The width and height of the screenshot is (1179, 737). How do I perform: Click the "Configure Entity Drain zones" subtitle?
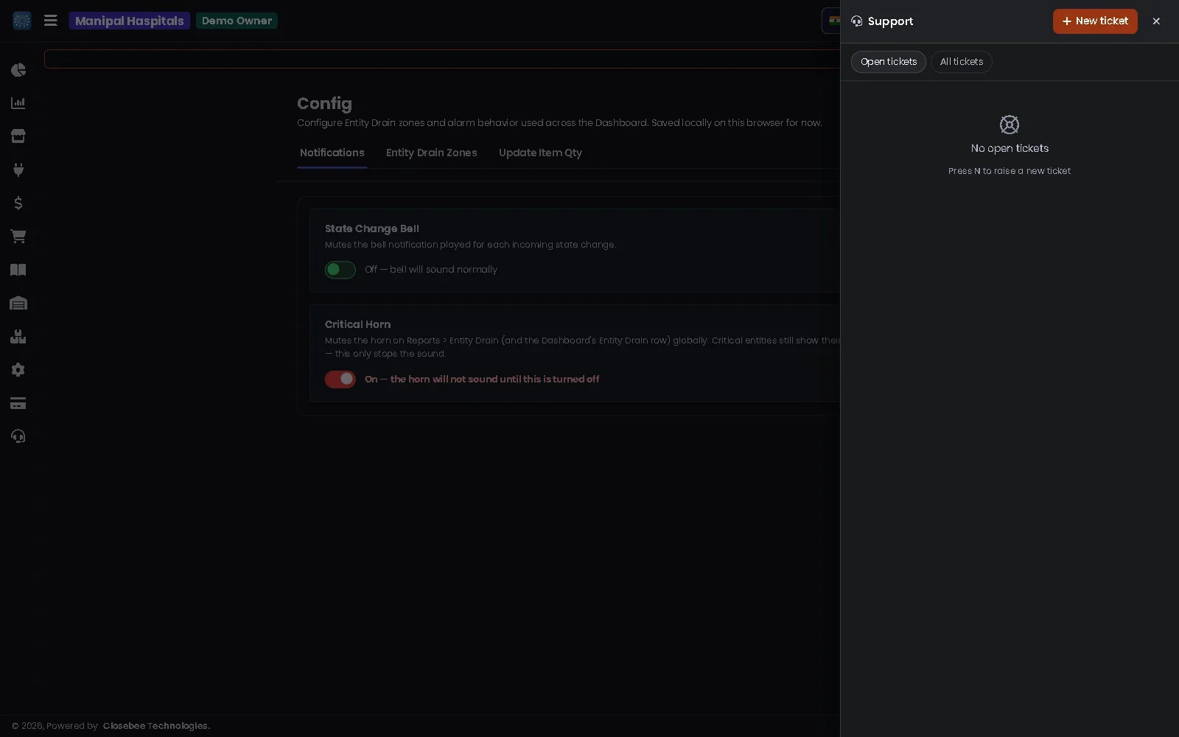(x=559, y=123)
